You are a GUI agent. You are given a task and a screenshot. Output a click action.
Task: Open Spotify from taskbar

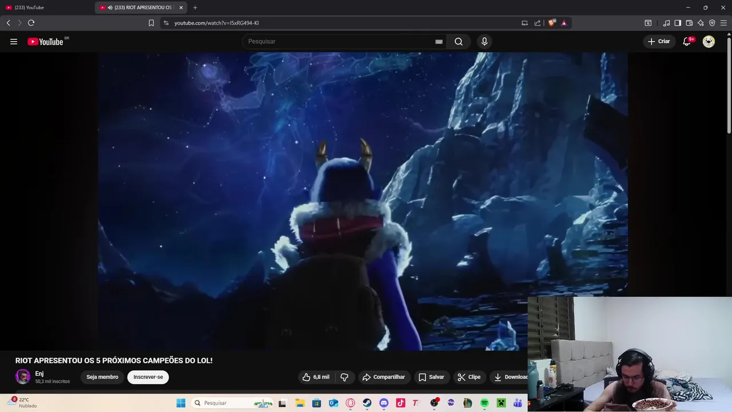click(x=484, y=403)
